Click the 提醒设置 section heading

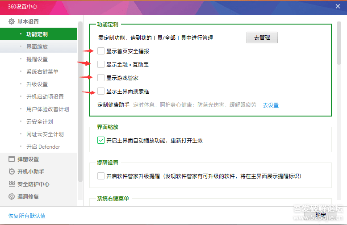point(108,162)
